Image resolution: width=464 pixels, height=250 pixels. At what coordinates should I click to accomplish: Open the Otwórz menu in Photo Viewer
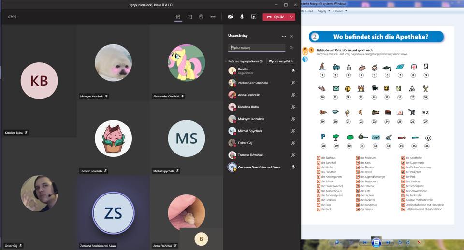click(340, 10)
